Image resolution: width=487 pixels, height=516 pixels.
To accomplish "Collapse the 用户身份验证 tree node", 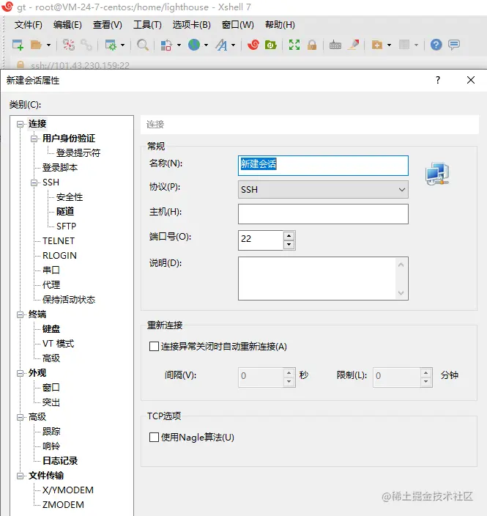I will [x=34, y=139].
